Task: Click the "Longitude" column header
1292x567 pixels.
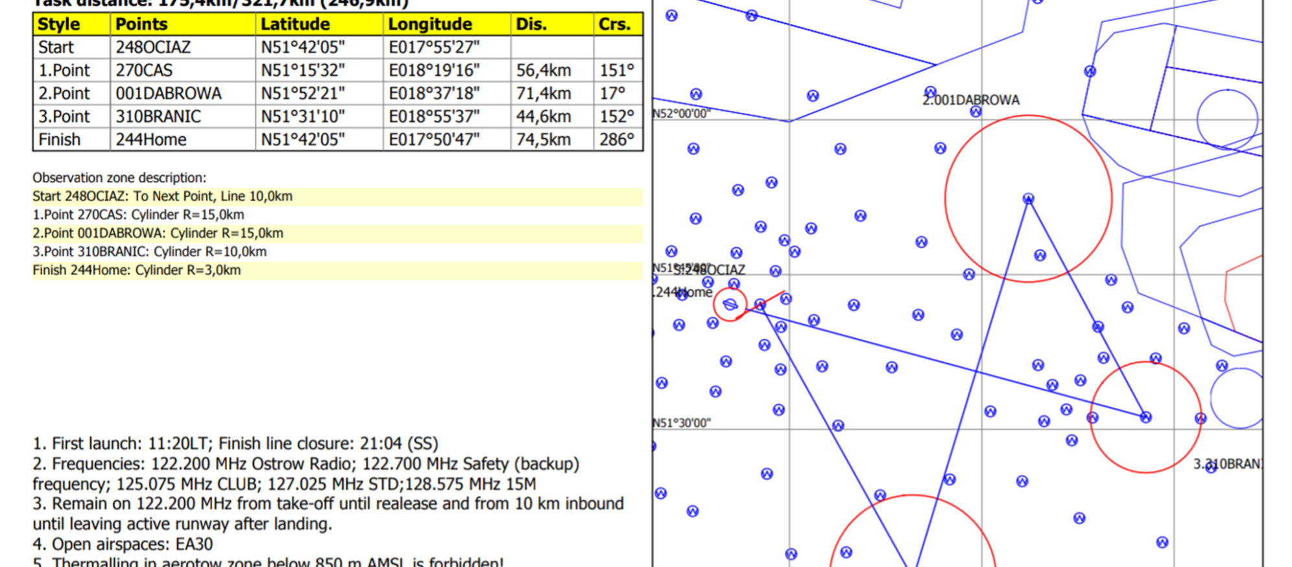Action: click(429, 24)
